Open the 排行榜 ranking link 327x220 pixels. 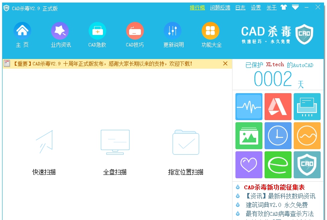tap(197, 8)
